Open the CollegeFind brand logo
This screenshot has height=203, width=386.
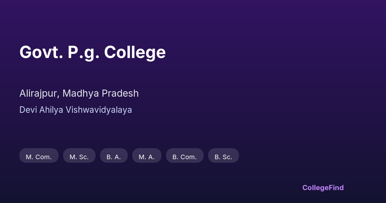coord(323,188)
